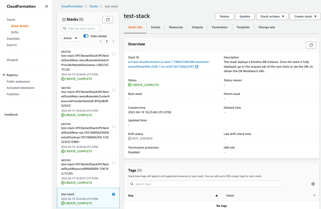This screenshot has width=321, height=209.
Task: Refresh the stack Overview section
Action: (x=311, y=45)
